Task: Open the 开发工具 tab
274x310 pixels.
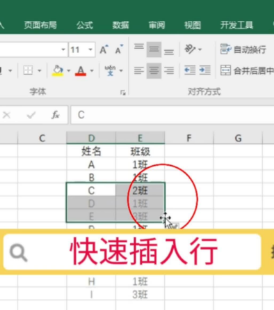Action: click(236, 25)
